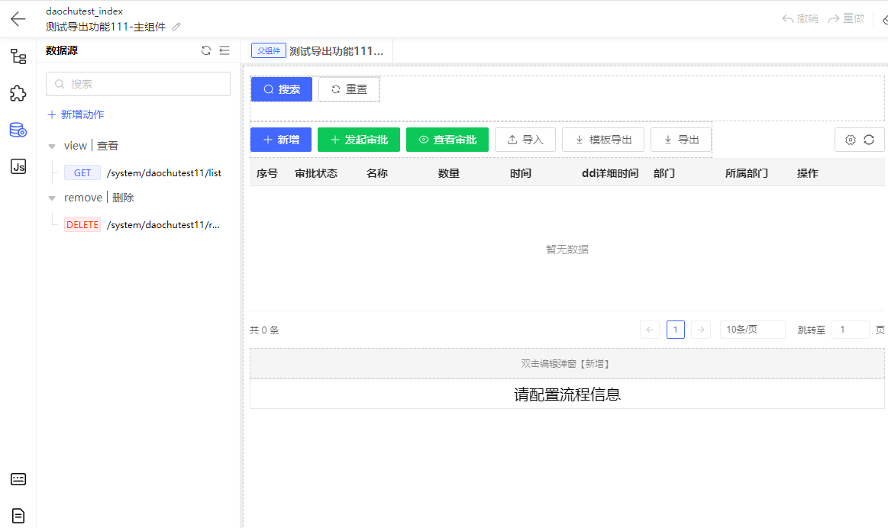Click the undo 撤销 button
Screen dimensions: 888x528
point(800,18)
